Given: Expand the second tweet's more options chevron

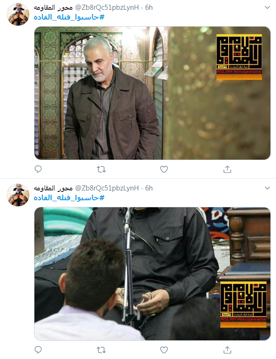Looking at the screenshot, I should tap(267, 188).
